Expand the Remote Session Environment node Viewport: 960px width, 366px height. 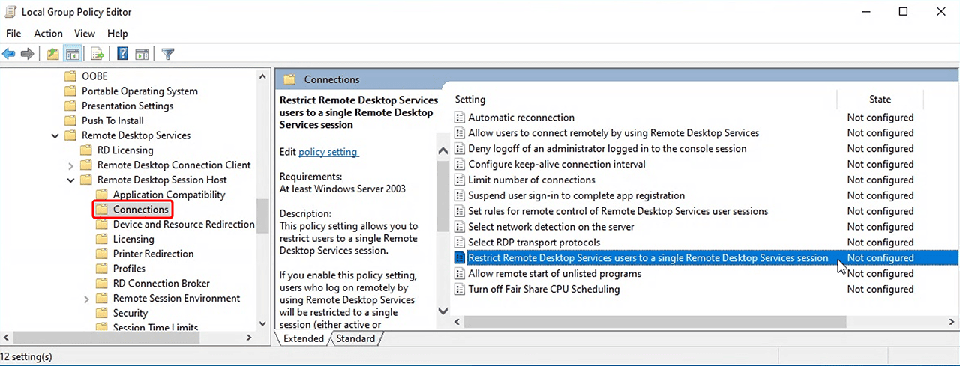pyautogui.click(x=87, y=299)
